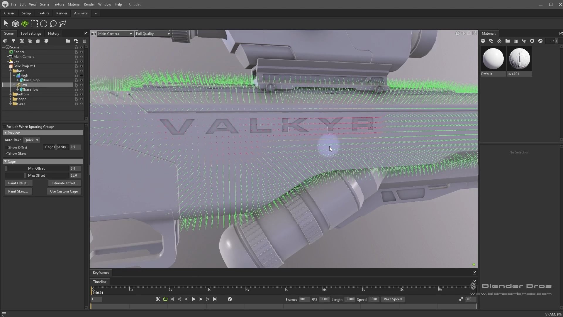Switch to the Tool Settings tab

tap(30, 33)
